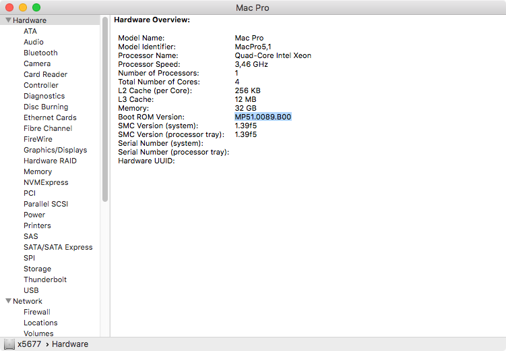Screen dimensions: 506x351
Task: Click the Memory value 32 GB
Action: [245, 108]
